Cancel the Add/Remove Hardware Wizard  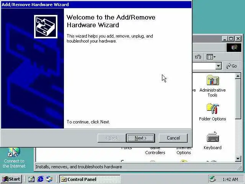[173, 138]
